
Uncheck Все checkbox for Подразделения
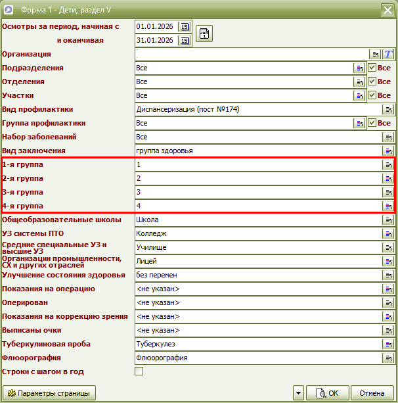pyautogui.click(x=372, y=68)
